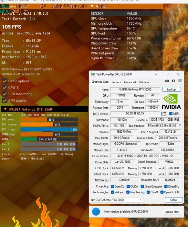Image resolution: width=188 pixels, height=227 pixels.
Task: Click the Device ID field
Action: click(165, 120)
